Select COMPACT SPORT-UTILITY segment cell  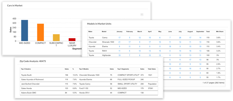tap(128, 75)
